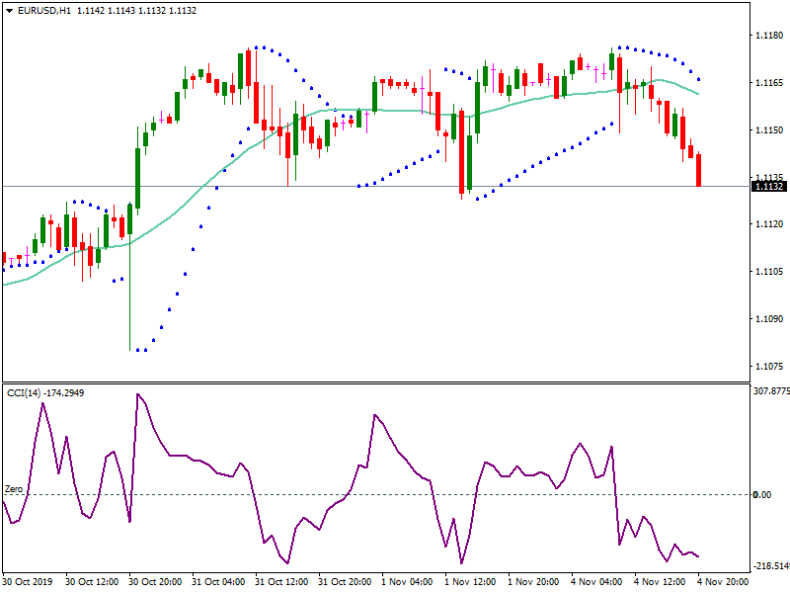Click the 307.8775 CCI scale maximum
The image size is (790, 593).
[771, 390]
